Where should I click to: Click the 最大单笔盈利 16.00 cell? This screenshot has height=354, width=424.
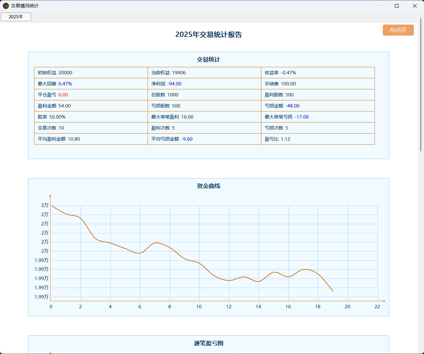coord(204,117)
